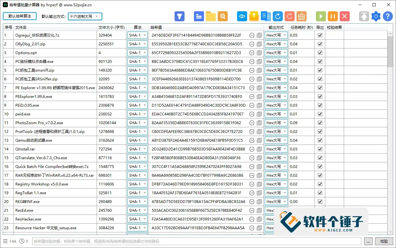The height and width of the screenshot is (248, 396).
Task: Click the yellow folder icon in toolbar
Action: pos(211,16)
